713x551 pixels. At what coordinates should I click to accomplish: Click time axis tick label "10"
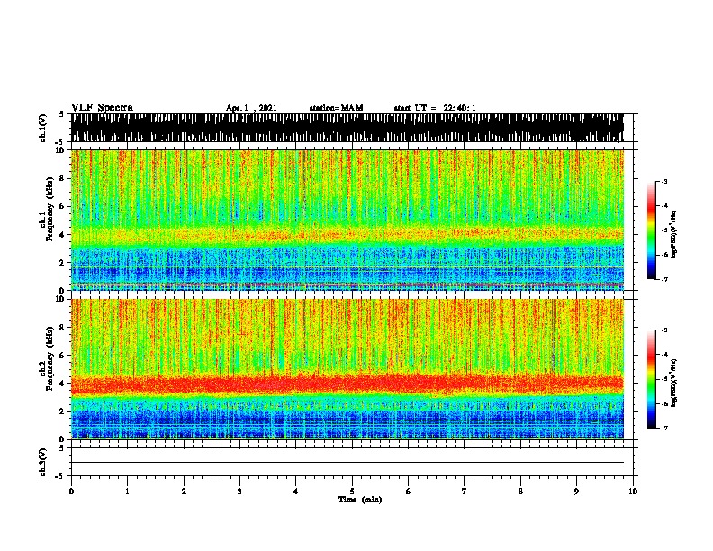point(633,492)
